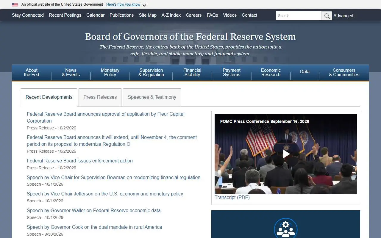Read Vice Chair Bowman's financial regulation speech

(x=113, y=177)
